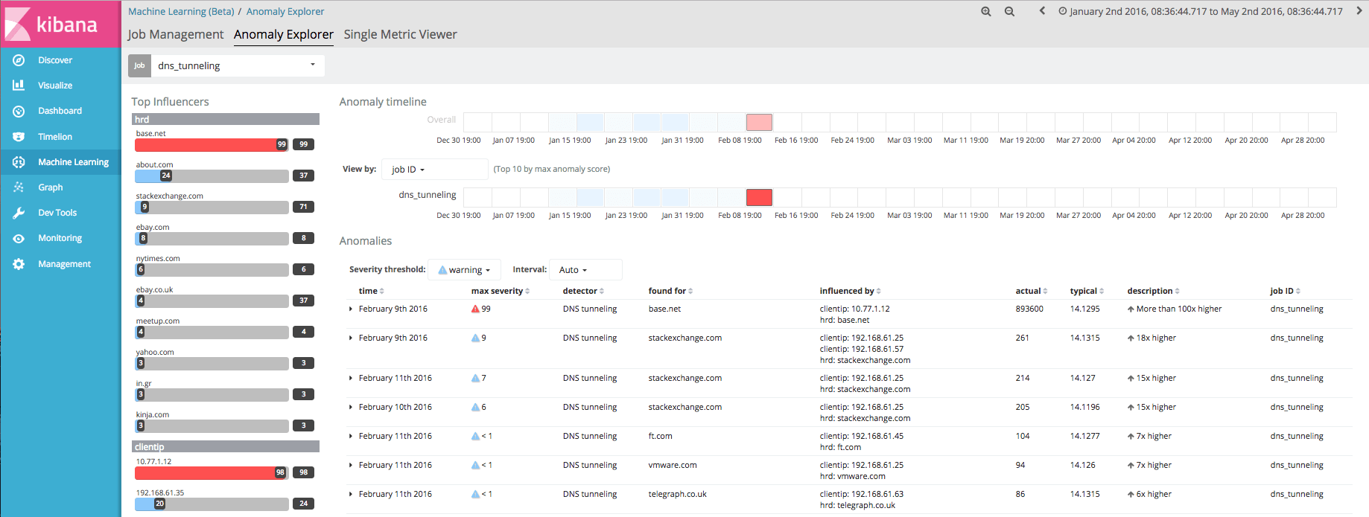Sort table by influenced by column
This screenshot has height=517, width=1369.
(x=850, y=291)
